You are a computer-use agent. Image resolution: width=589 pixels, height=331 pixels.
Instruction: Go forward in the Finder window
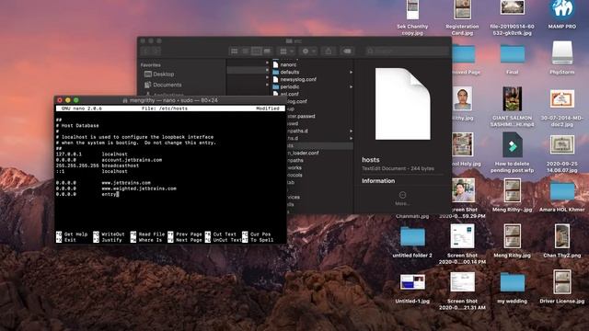pos(156,51)
